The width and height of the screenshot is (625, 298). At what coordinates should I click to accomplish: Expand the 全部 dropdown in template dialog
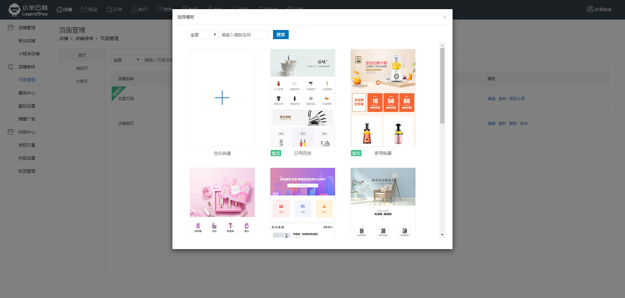pos(203,35)
